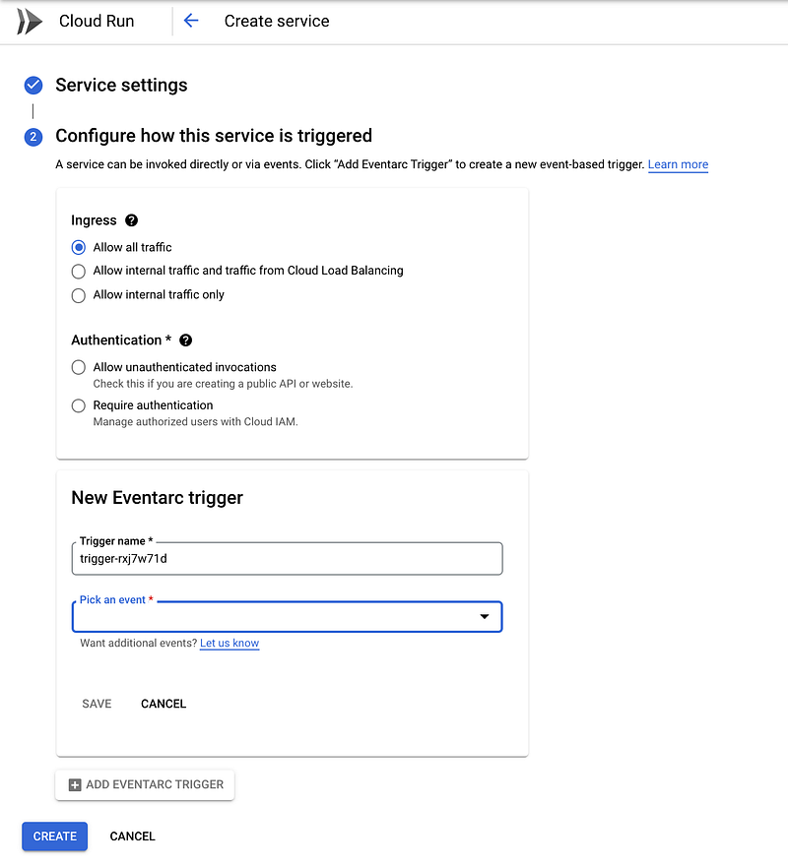788x867 pixels.
Task: Expand the Service settings step heading
Action: coord(121,86)
